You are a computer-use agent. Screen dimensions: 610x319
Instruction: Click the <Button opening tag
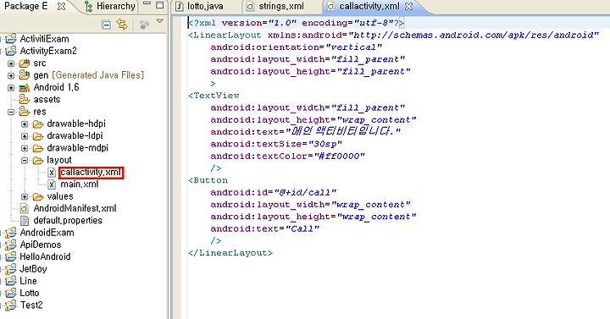coord(208,180)
